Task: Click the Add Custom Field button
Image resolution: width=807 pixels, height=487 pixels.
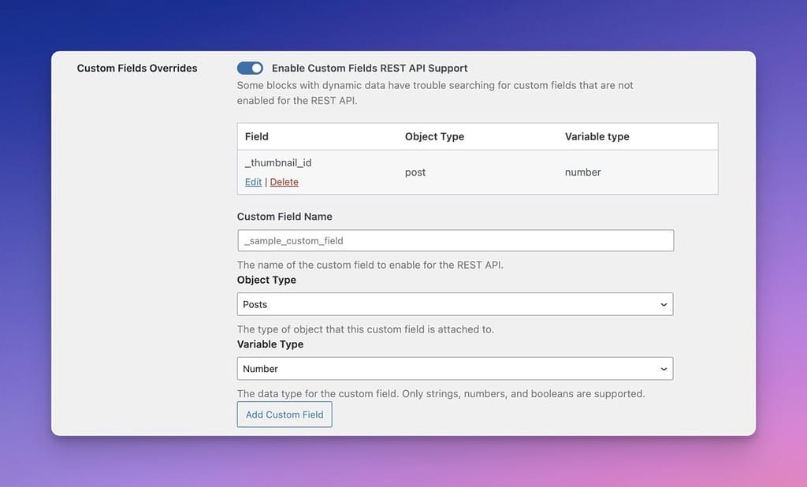Action: coord(284,414)
